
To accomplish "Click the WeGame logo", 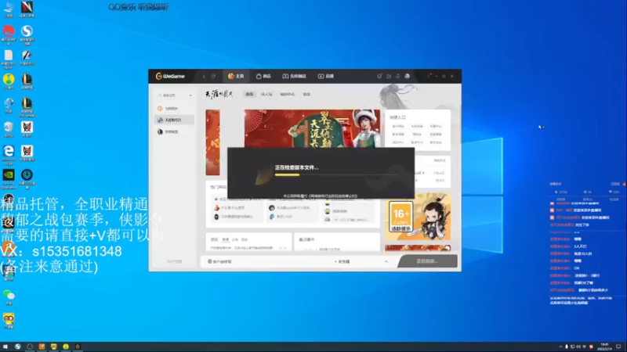I will coord(171,76).
